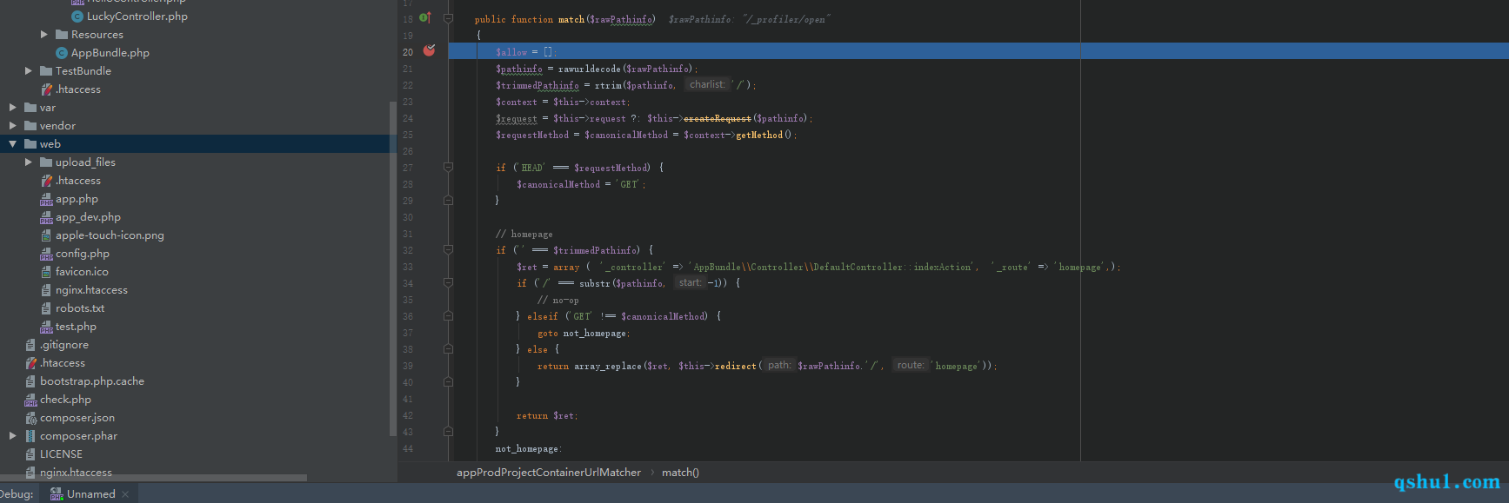Fold the elseif block at line 36
The image size is (1509, 503).
[448, 316]
